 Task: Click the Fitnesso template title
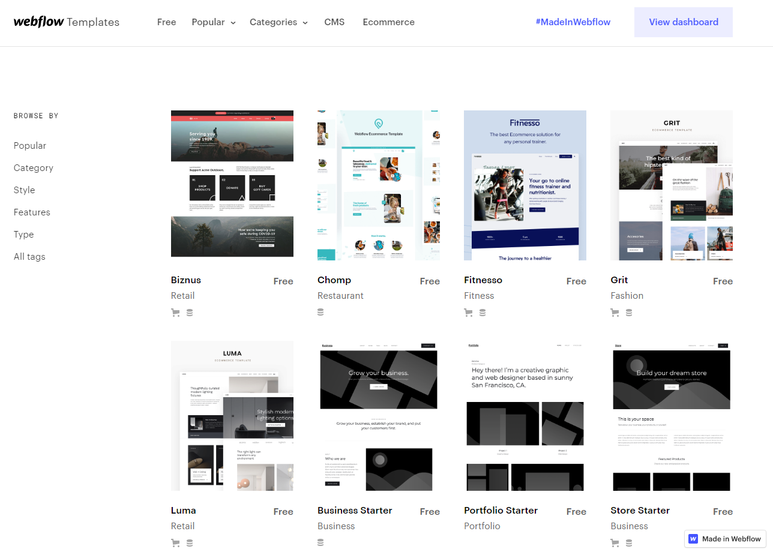(483, 280)
